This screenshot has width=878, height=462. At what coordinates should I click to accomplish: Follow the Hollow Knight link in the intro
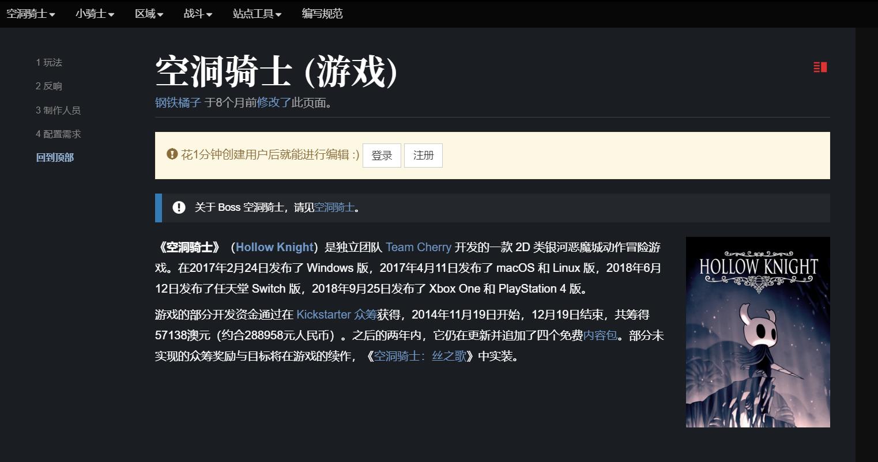point(274,247)
